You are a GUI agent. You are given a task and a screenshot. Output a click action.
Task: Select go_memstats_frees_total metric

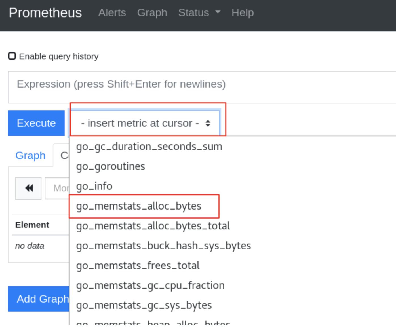[x=138, y=266]
